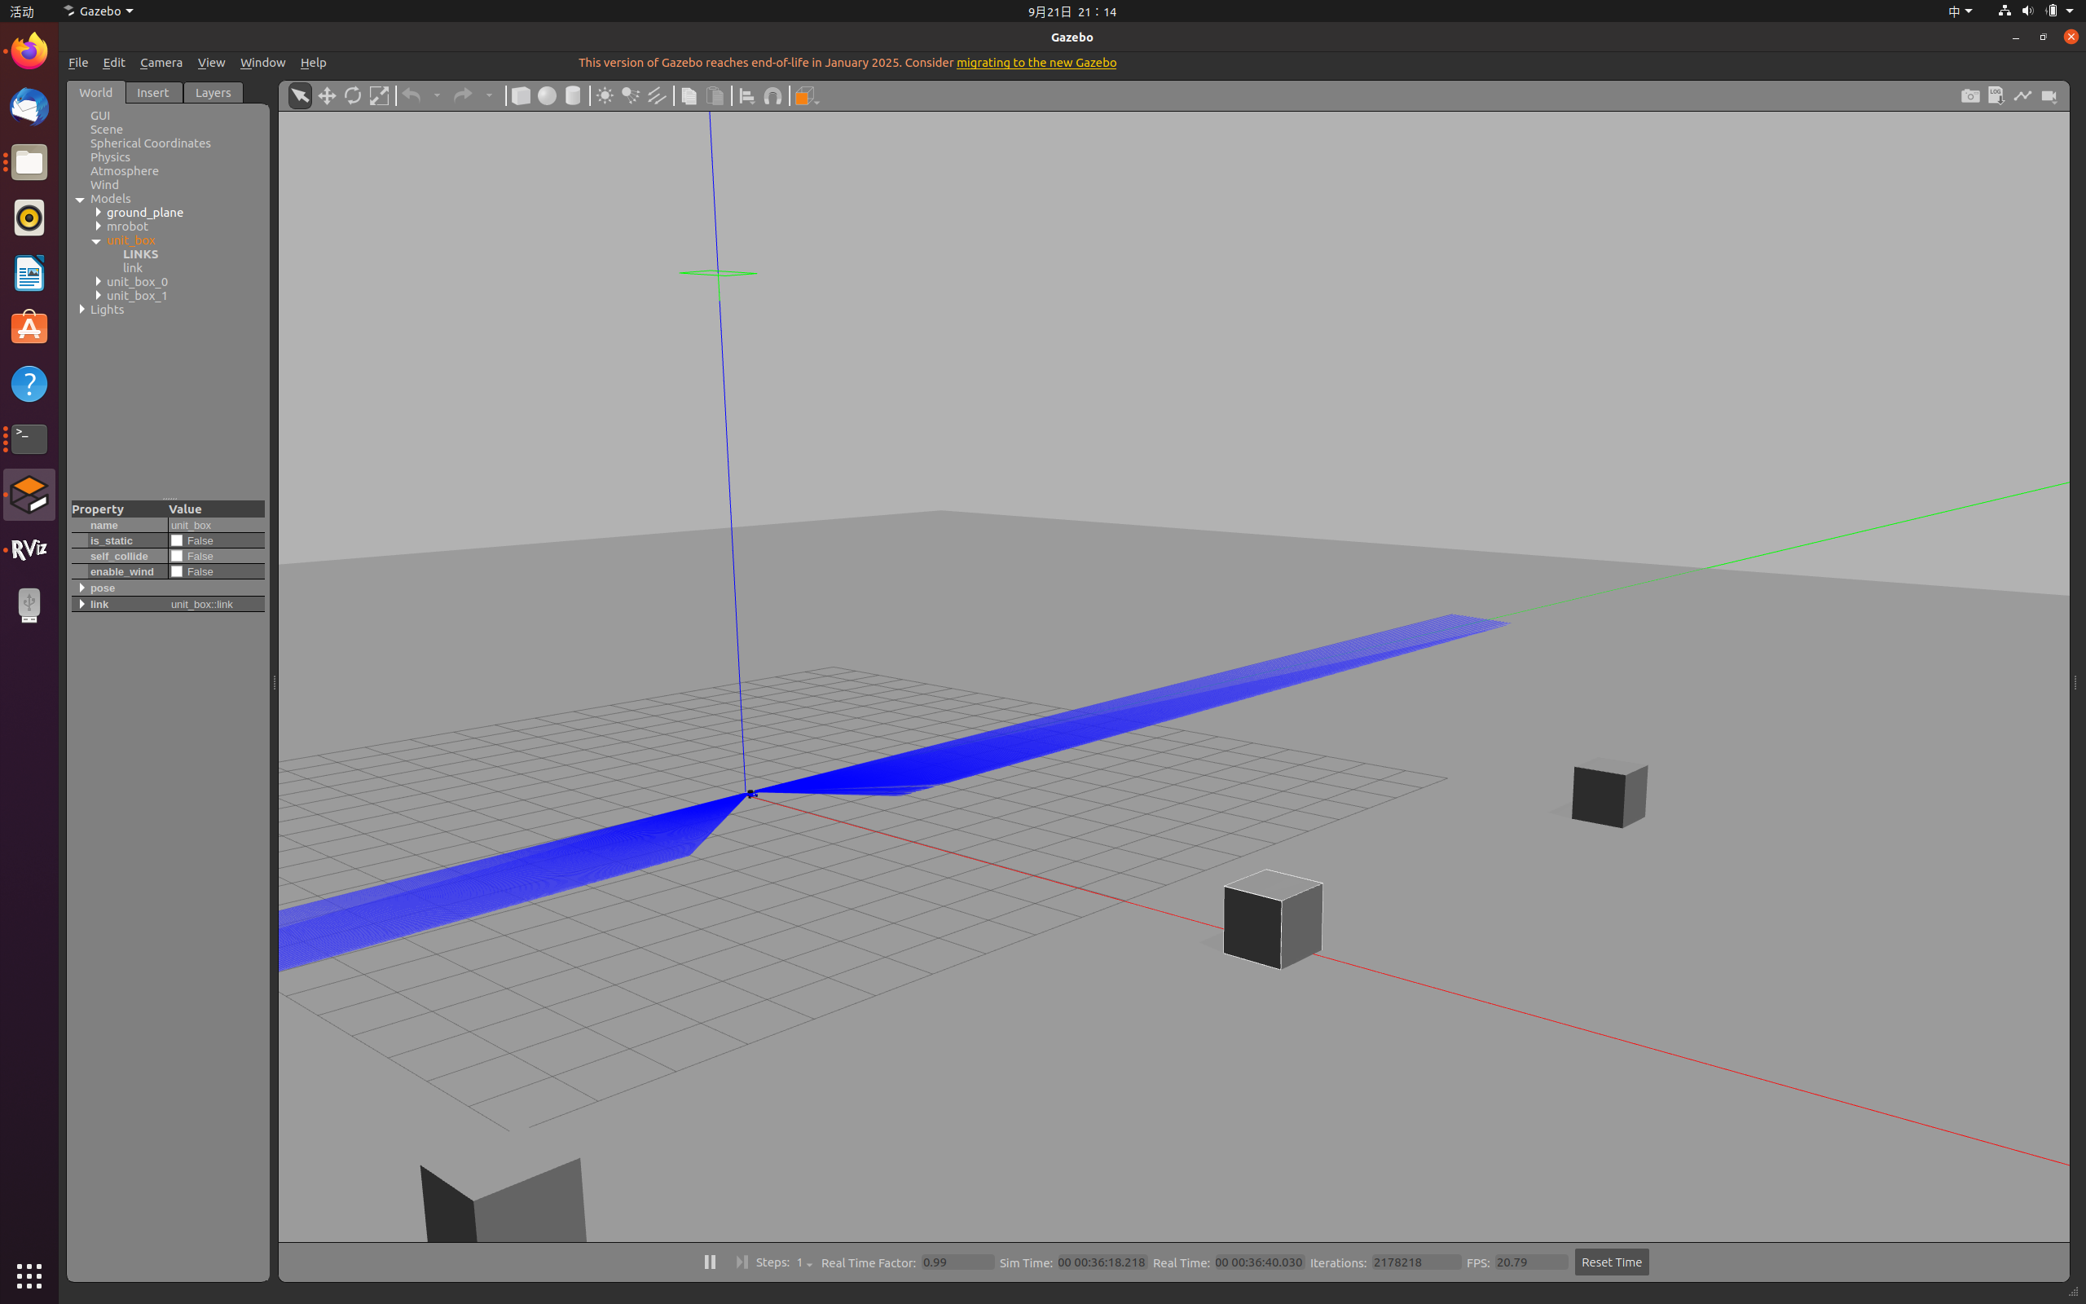Toggle the snap magnet tool
Viewport: 2086px width, 1304px height.
point(773,95)
